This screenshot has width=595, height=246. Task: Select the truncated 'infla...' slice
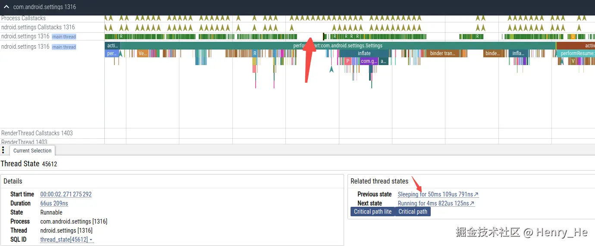(518, 53)
